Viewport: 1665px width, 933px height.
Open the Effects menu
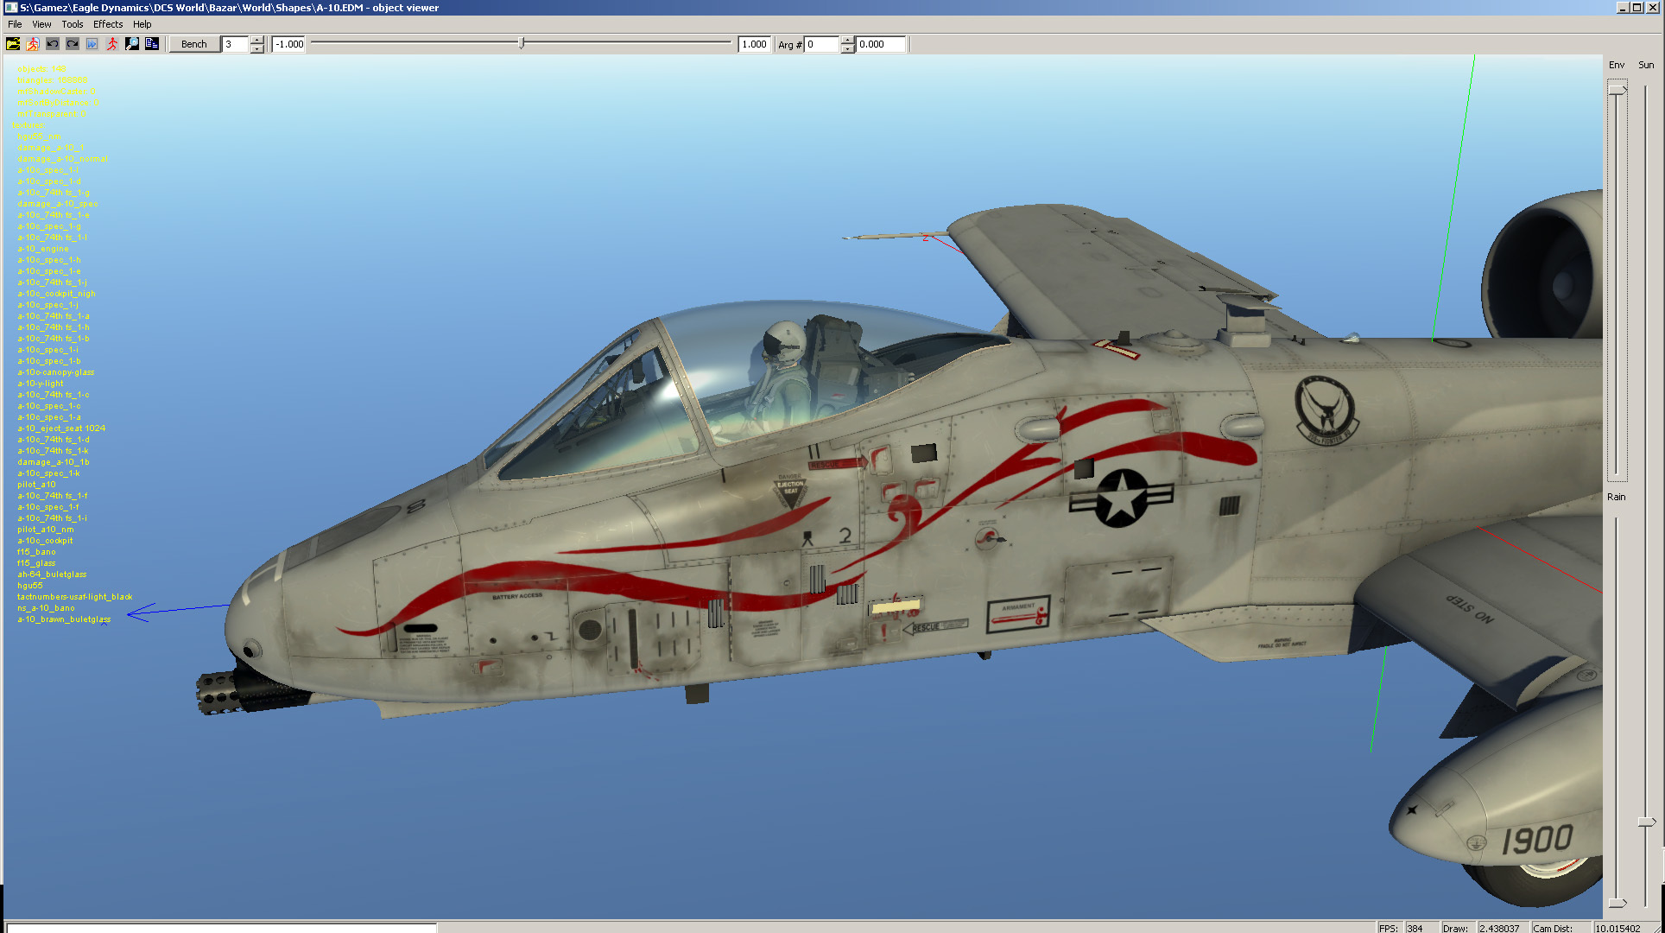[108, 24]
